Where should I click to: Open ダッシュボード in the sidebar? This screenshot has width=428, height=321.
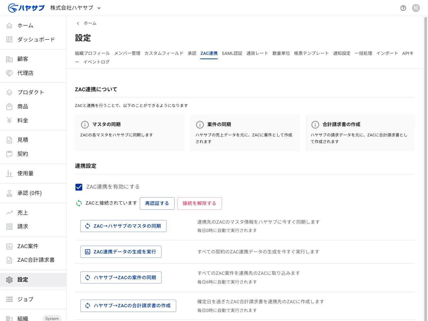coord(33,39)
